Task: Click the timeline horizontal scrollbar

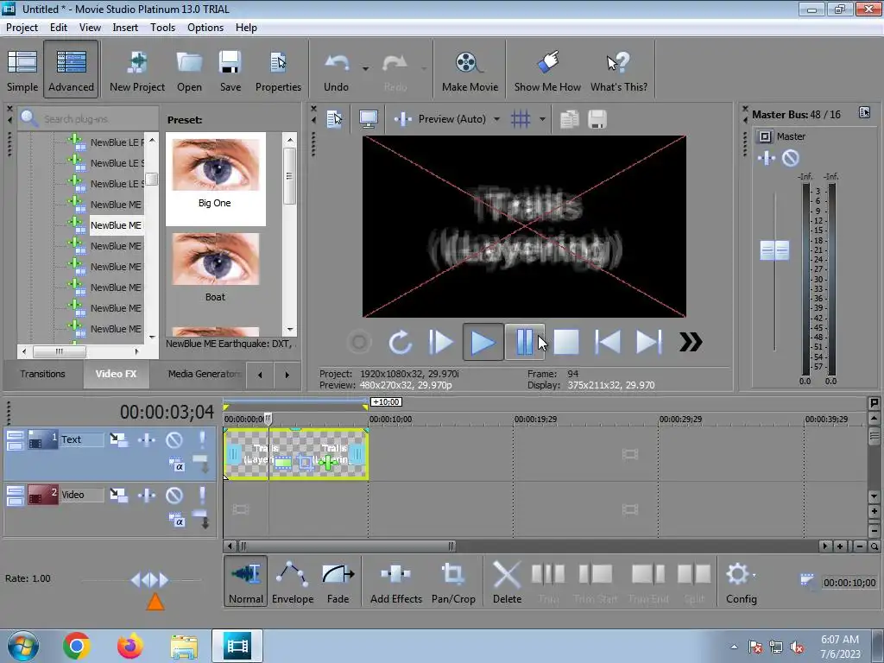Action: tap(347, 546)
